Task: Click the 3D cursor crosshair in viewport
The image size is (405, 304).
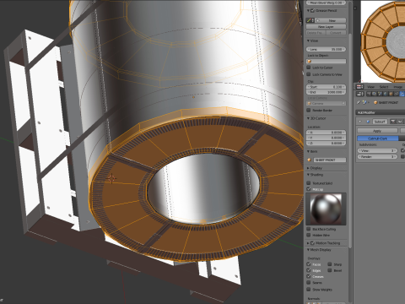Action: click(111, 178)
